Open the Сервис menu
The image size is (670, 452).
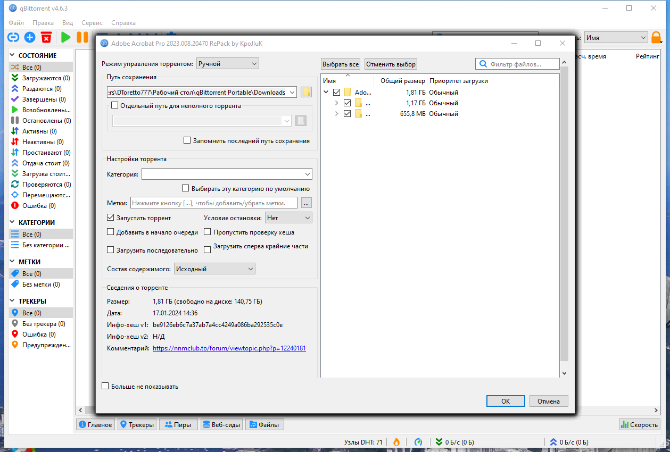[x=92, y=22]
